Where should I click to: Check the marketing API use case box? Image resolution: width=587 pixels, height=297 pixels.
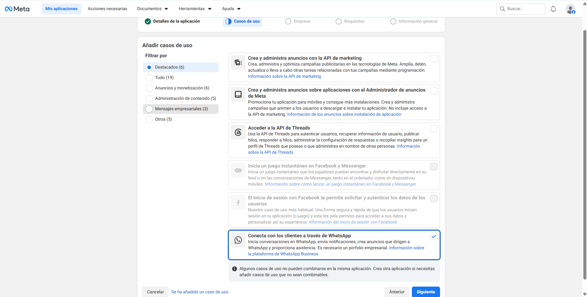[x=434, y=59]
